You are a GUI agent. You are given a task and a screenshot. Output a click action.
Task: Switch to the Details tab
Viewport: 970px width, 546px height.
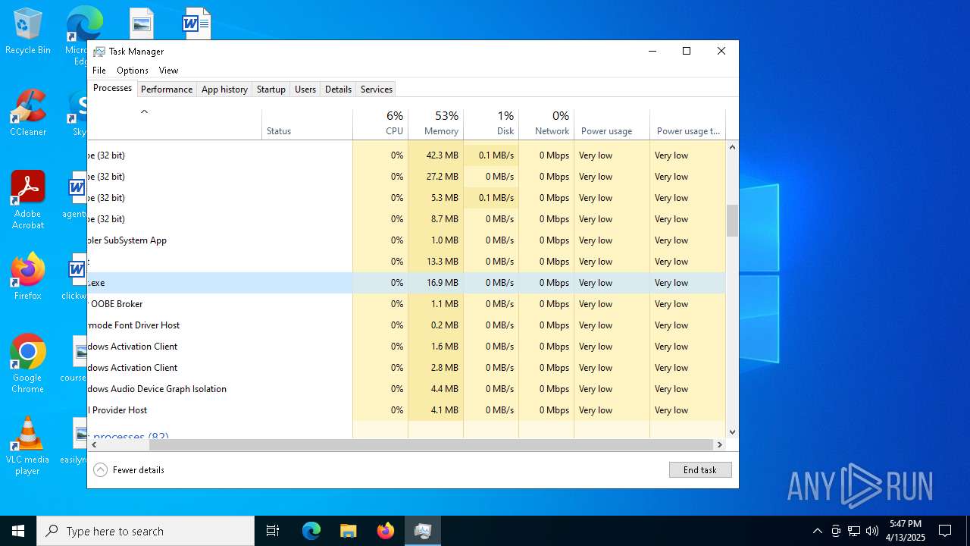[x=338, y=89]
